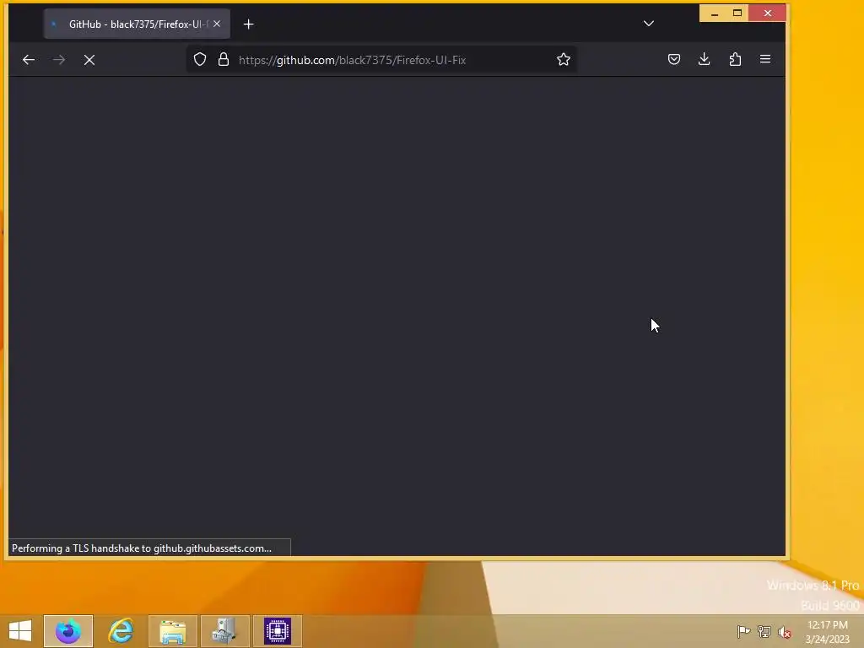Viewport: 864px width, 648px height.
Task: Save page to Pocket
Action: (x=674, y=60)
